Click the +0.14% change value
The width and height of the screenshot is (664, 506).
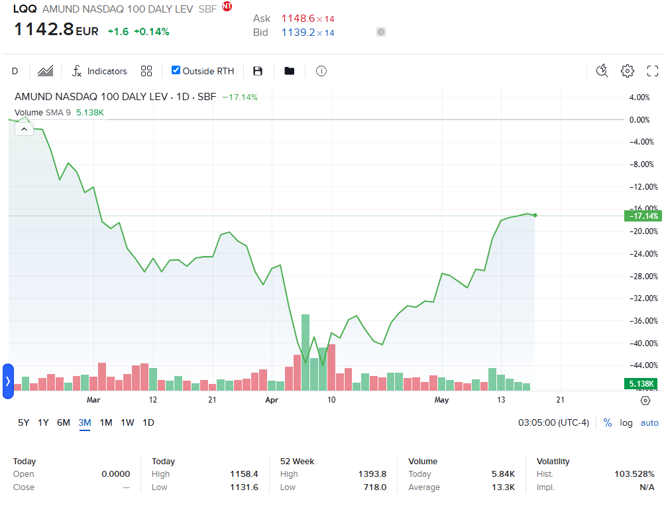click(152, 32)
